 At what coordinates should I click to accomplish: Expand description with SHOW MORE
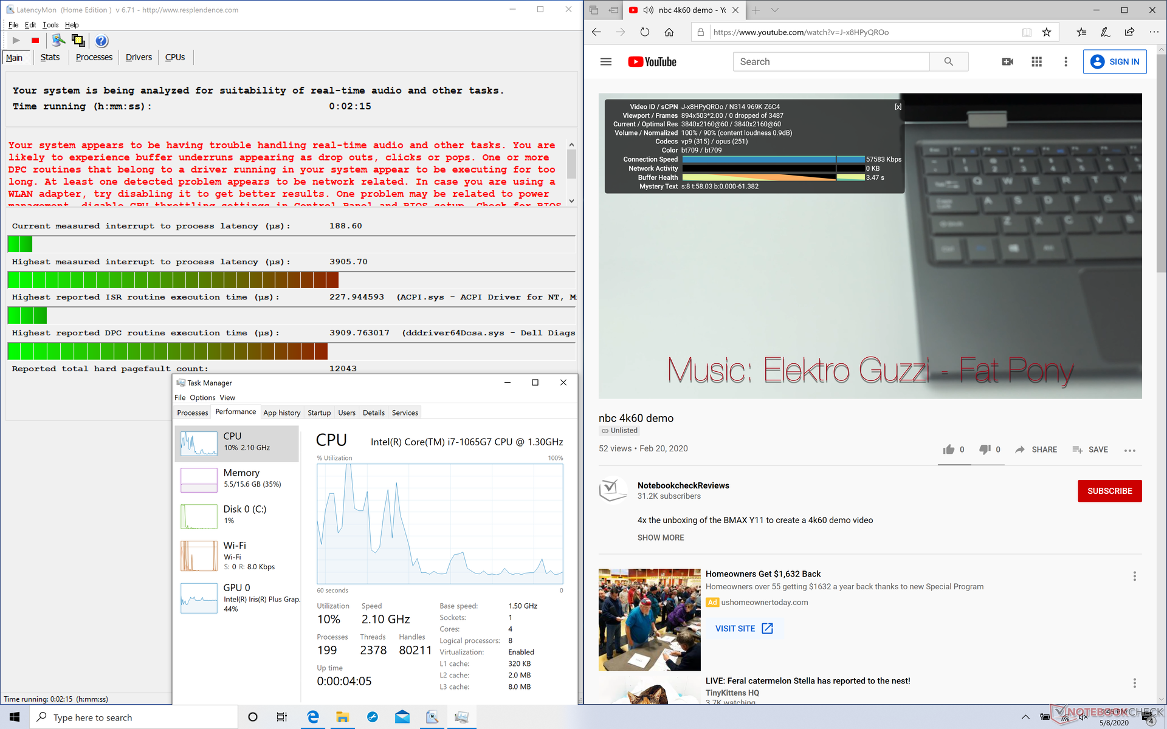(x=660, y=538)
